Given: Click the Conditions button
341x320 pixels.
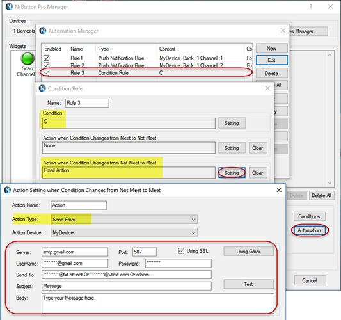Looking at the screenshot, I should point(310,216).
